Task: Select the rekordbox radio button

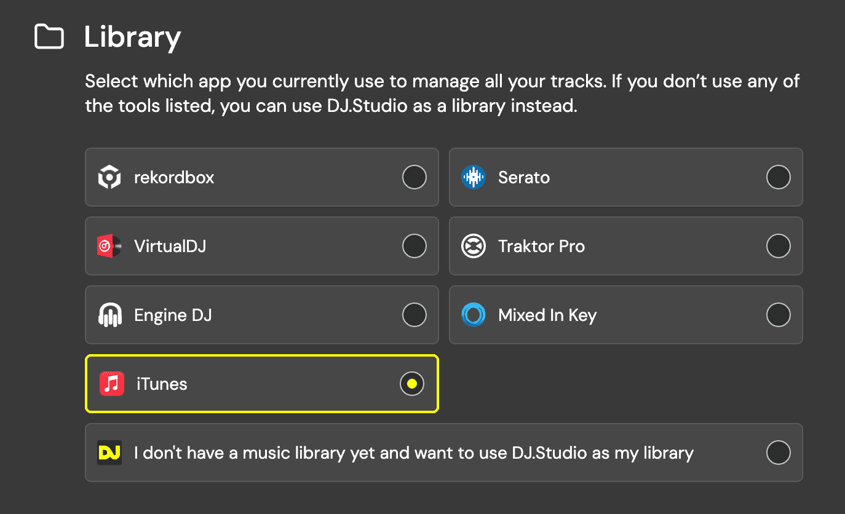Action: [415, 177]
